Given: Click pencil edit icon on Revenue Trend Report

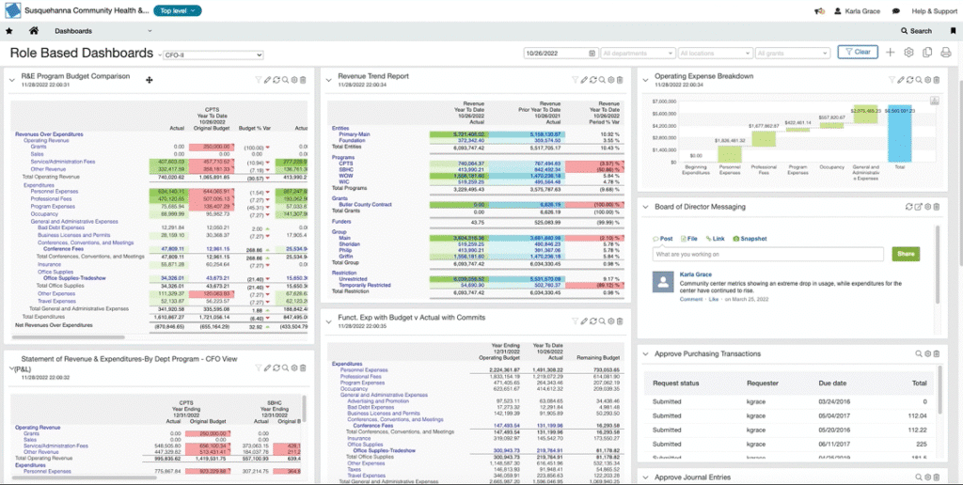Looking at the screenshot, I should tap(584, 80).
